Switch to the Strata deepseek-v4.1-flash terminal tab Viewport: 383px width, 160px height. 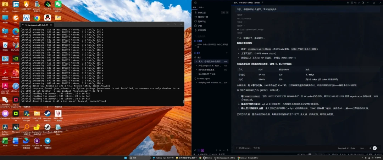coord(36,25)
